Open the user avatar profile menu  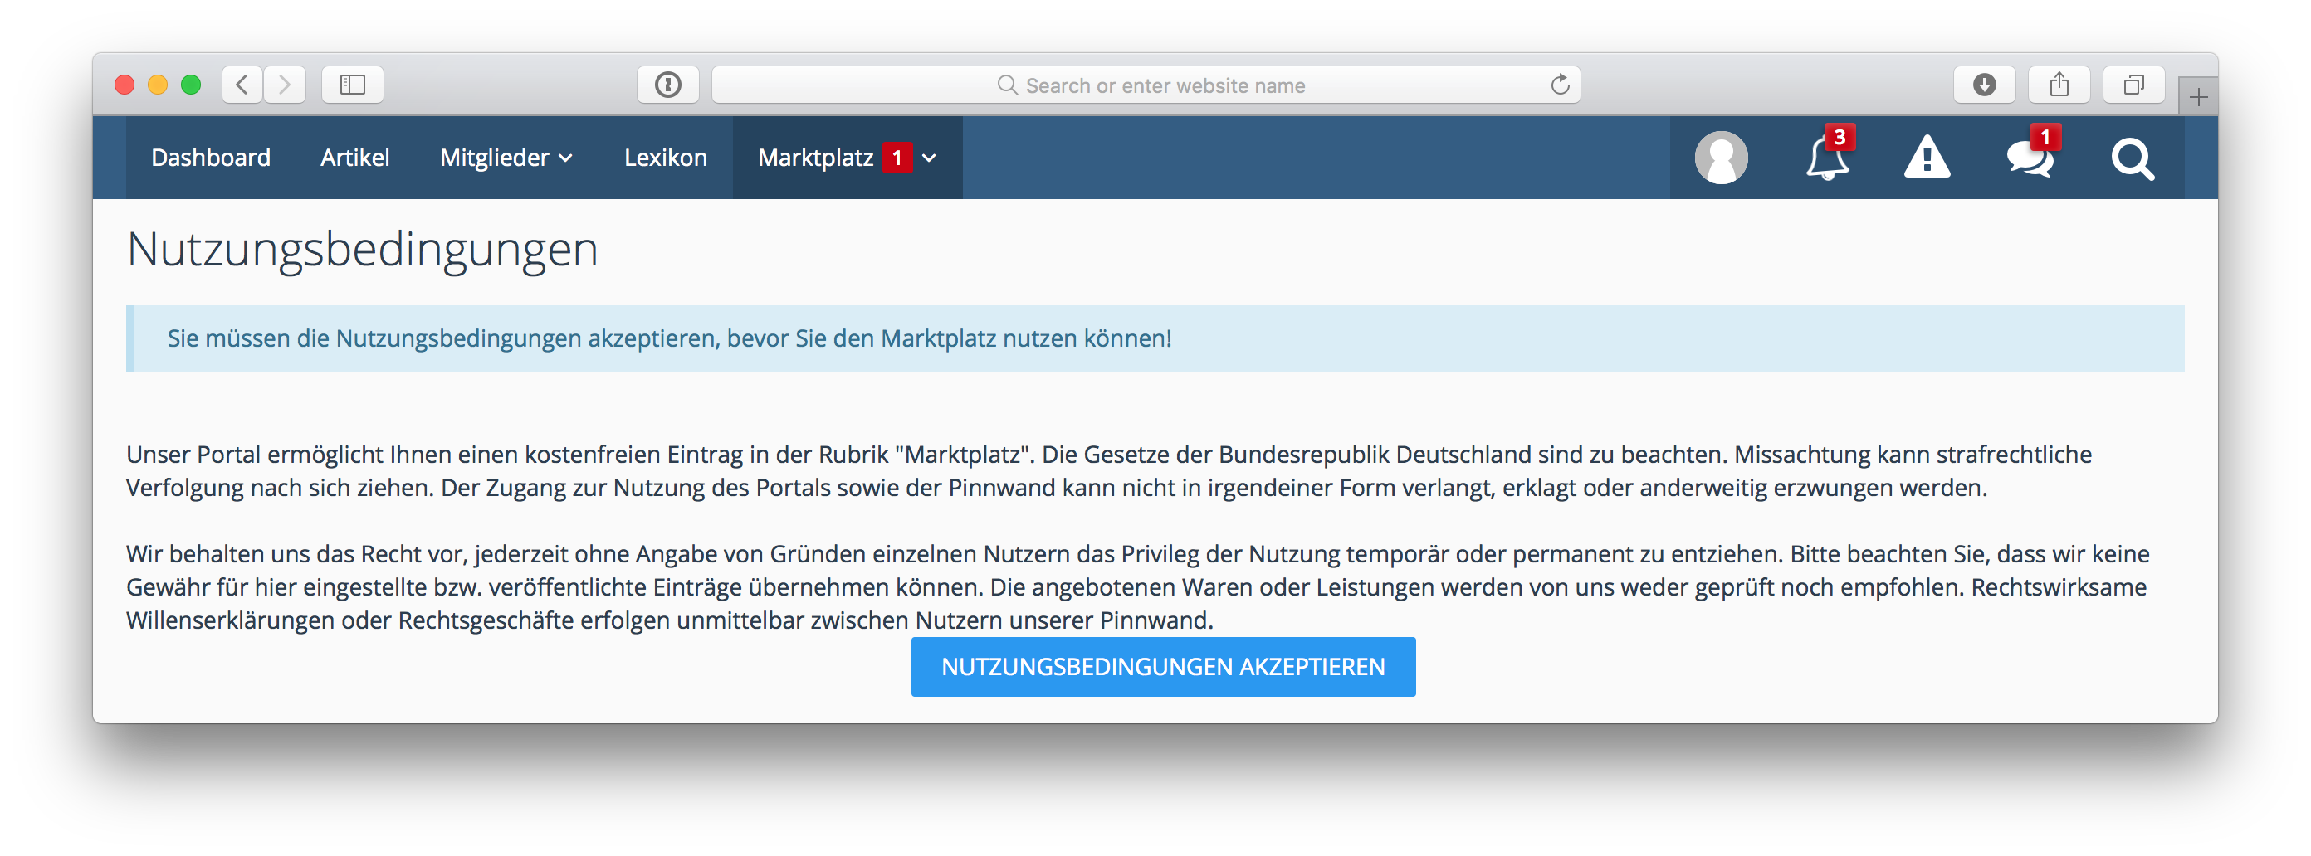[1720, 158]
